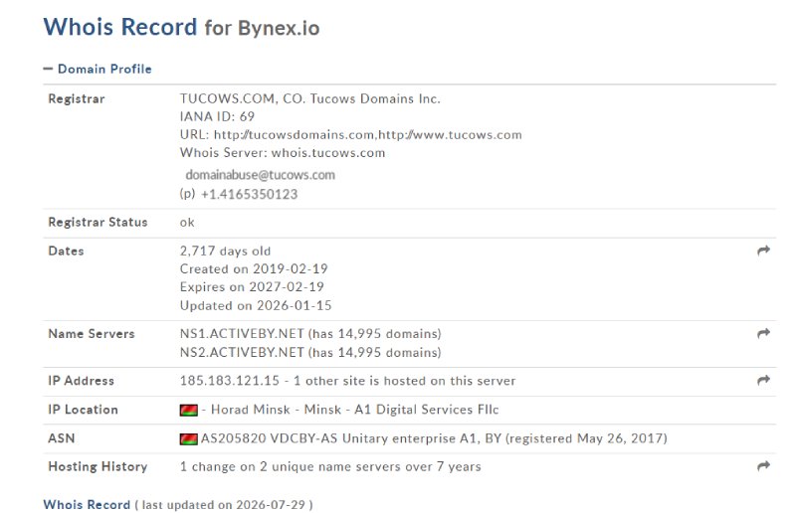Select Updated on 2026-01-15 date
Viewport: 796px width, 513px height.
coord(256,305)
